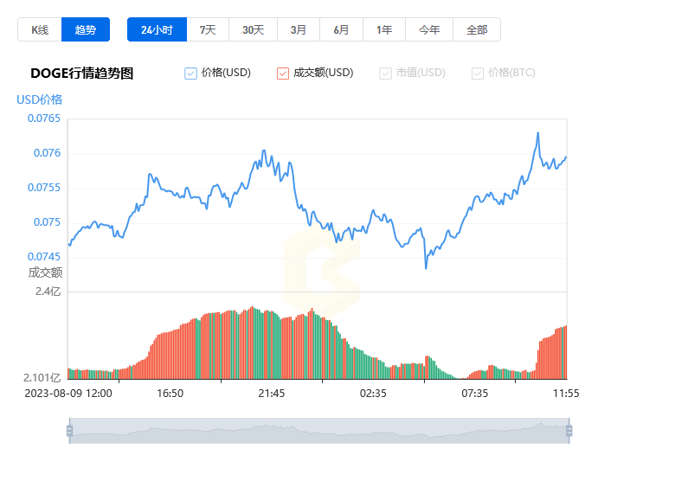Switch to the K线 chart view
The height and width of the screenshot is (487, 675).
point(40,29)
